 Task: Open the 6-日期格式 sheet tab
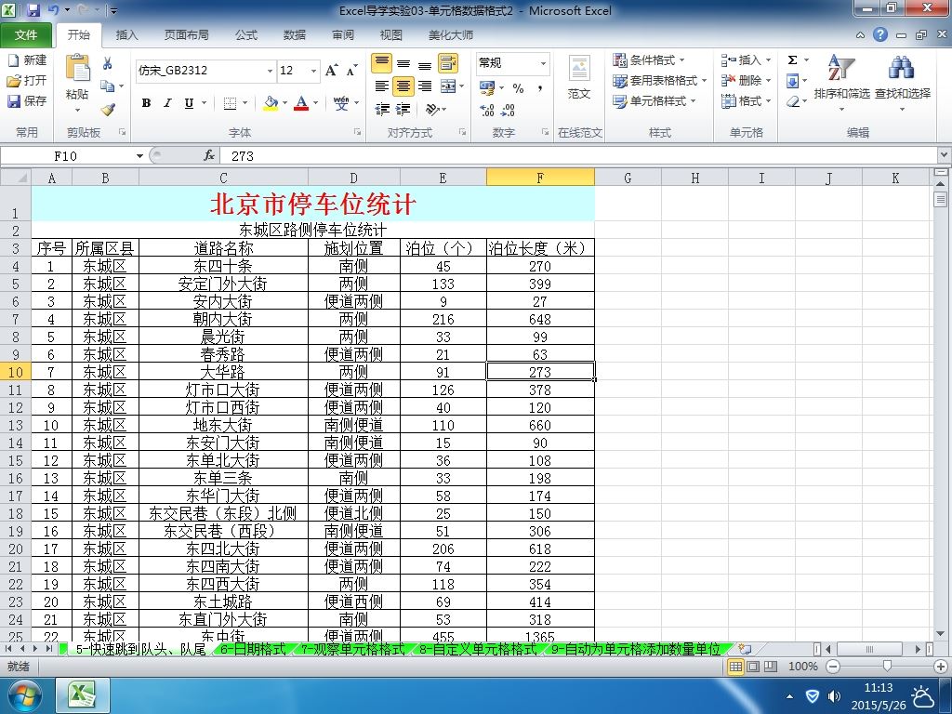click(x=253, y=649)
